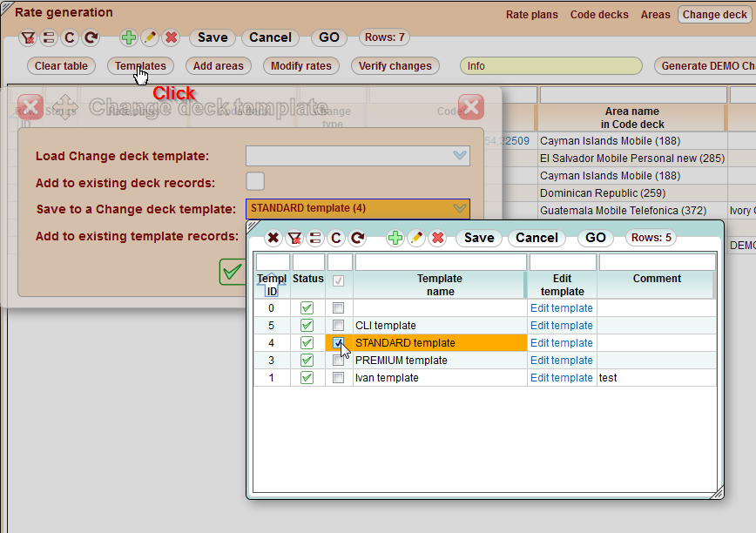Click the red X delete icon in the main toolbar
The image size is (756, 533).
coord(169,37)
